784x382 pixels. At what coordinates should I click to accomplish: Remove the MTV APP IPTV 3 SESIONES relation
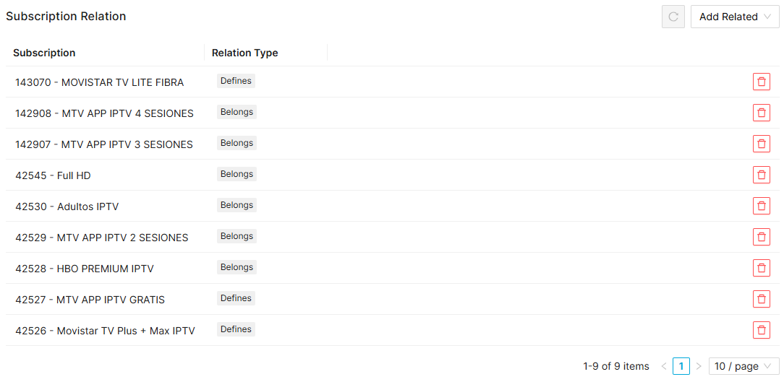[761, 144]
